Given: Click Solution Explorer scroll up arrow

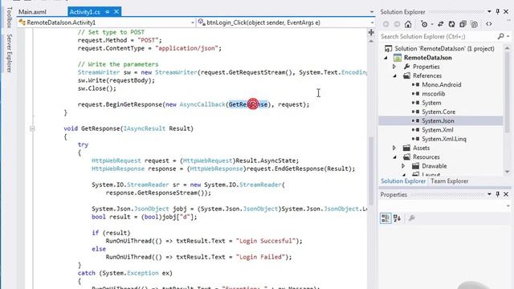Looking at the screenshot, I should click(507, 48).
